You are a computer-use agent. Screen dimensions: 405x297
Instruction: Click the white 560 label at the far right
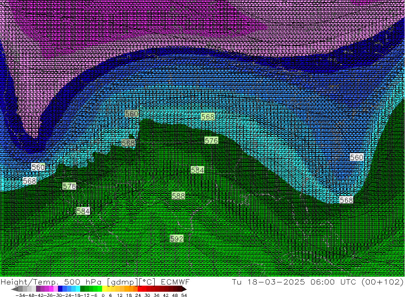(357, 157)
